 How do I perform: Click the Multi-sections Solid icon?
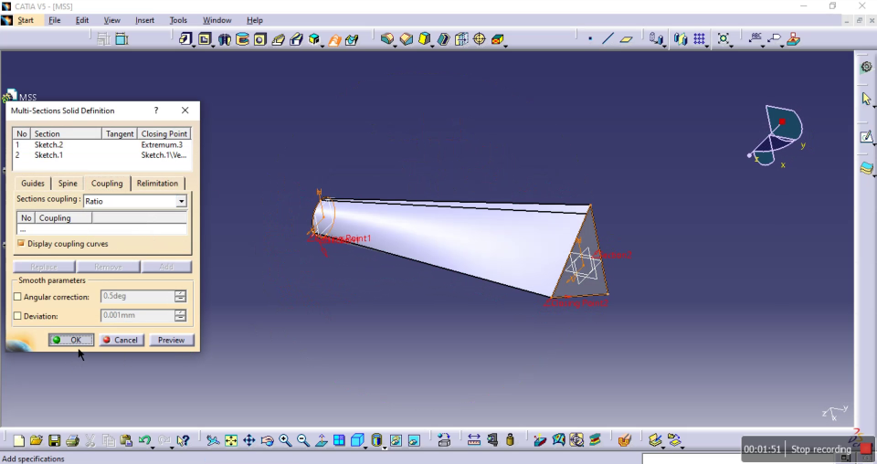pyautogui.click(x=334, y=39)
